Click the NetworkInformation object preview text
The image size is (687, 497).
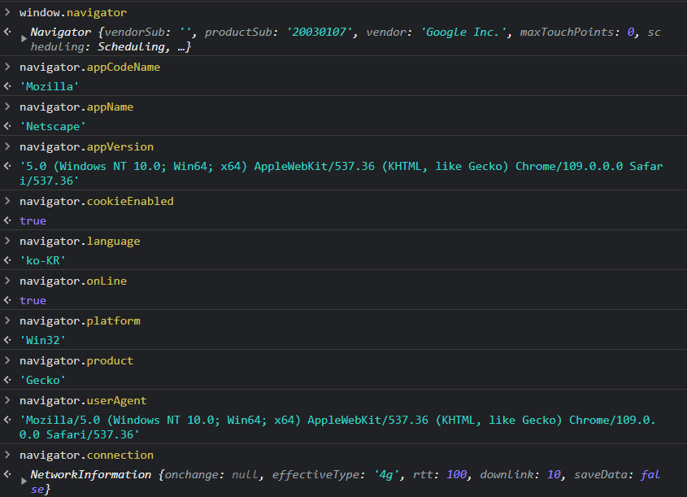(346, 482)
